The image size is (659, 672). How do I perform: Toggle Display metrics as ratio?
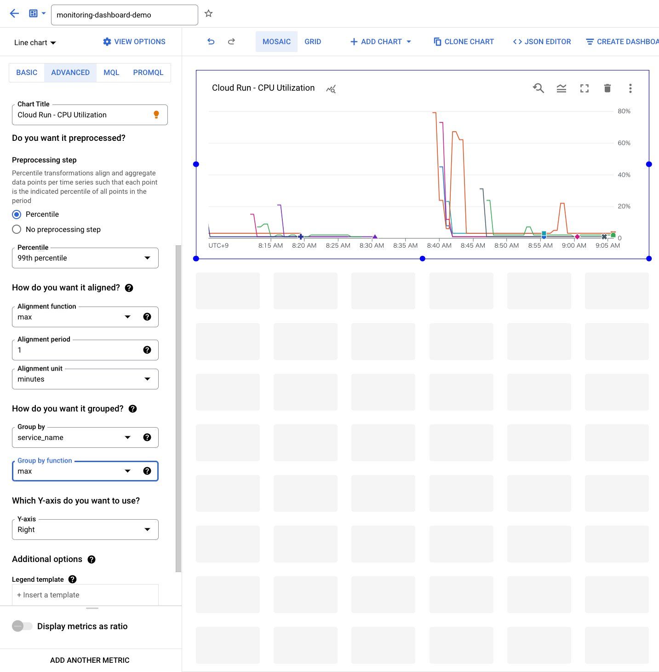tap(22, 626)
